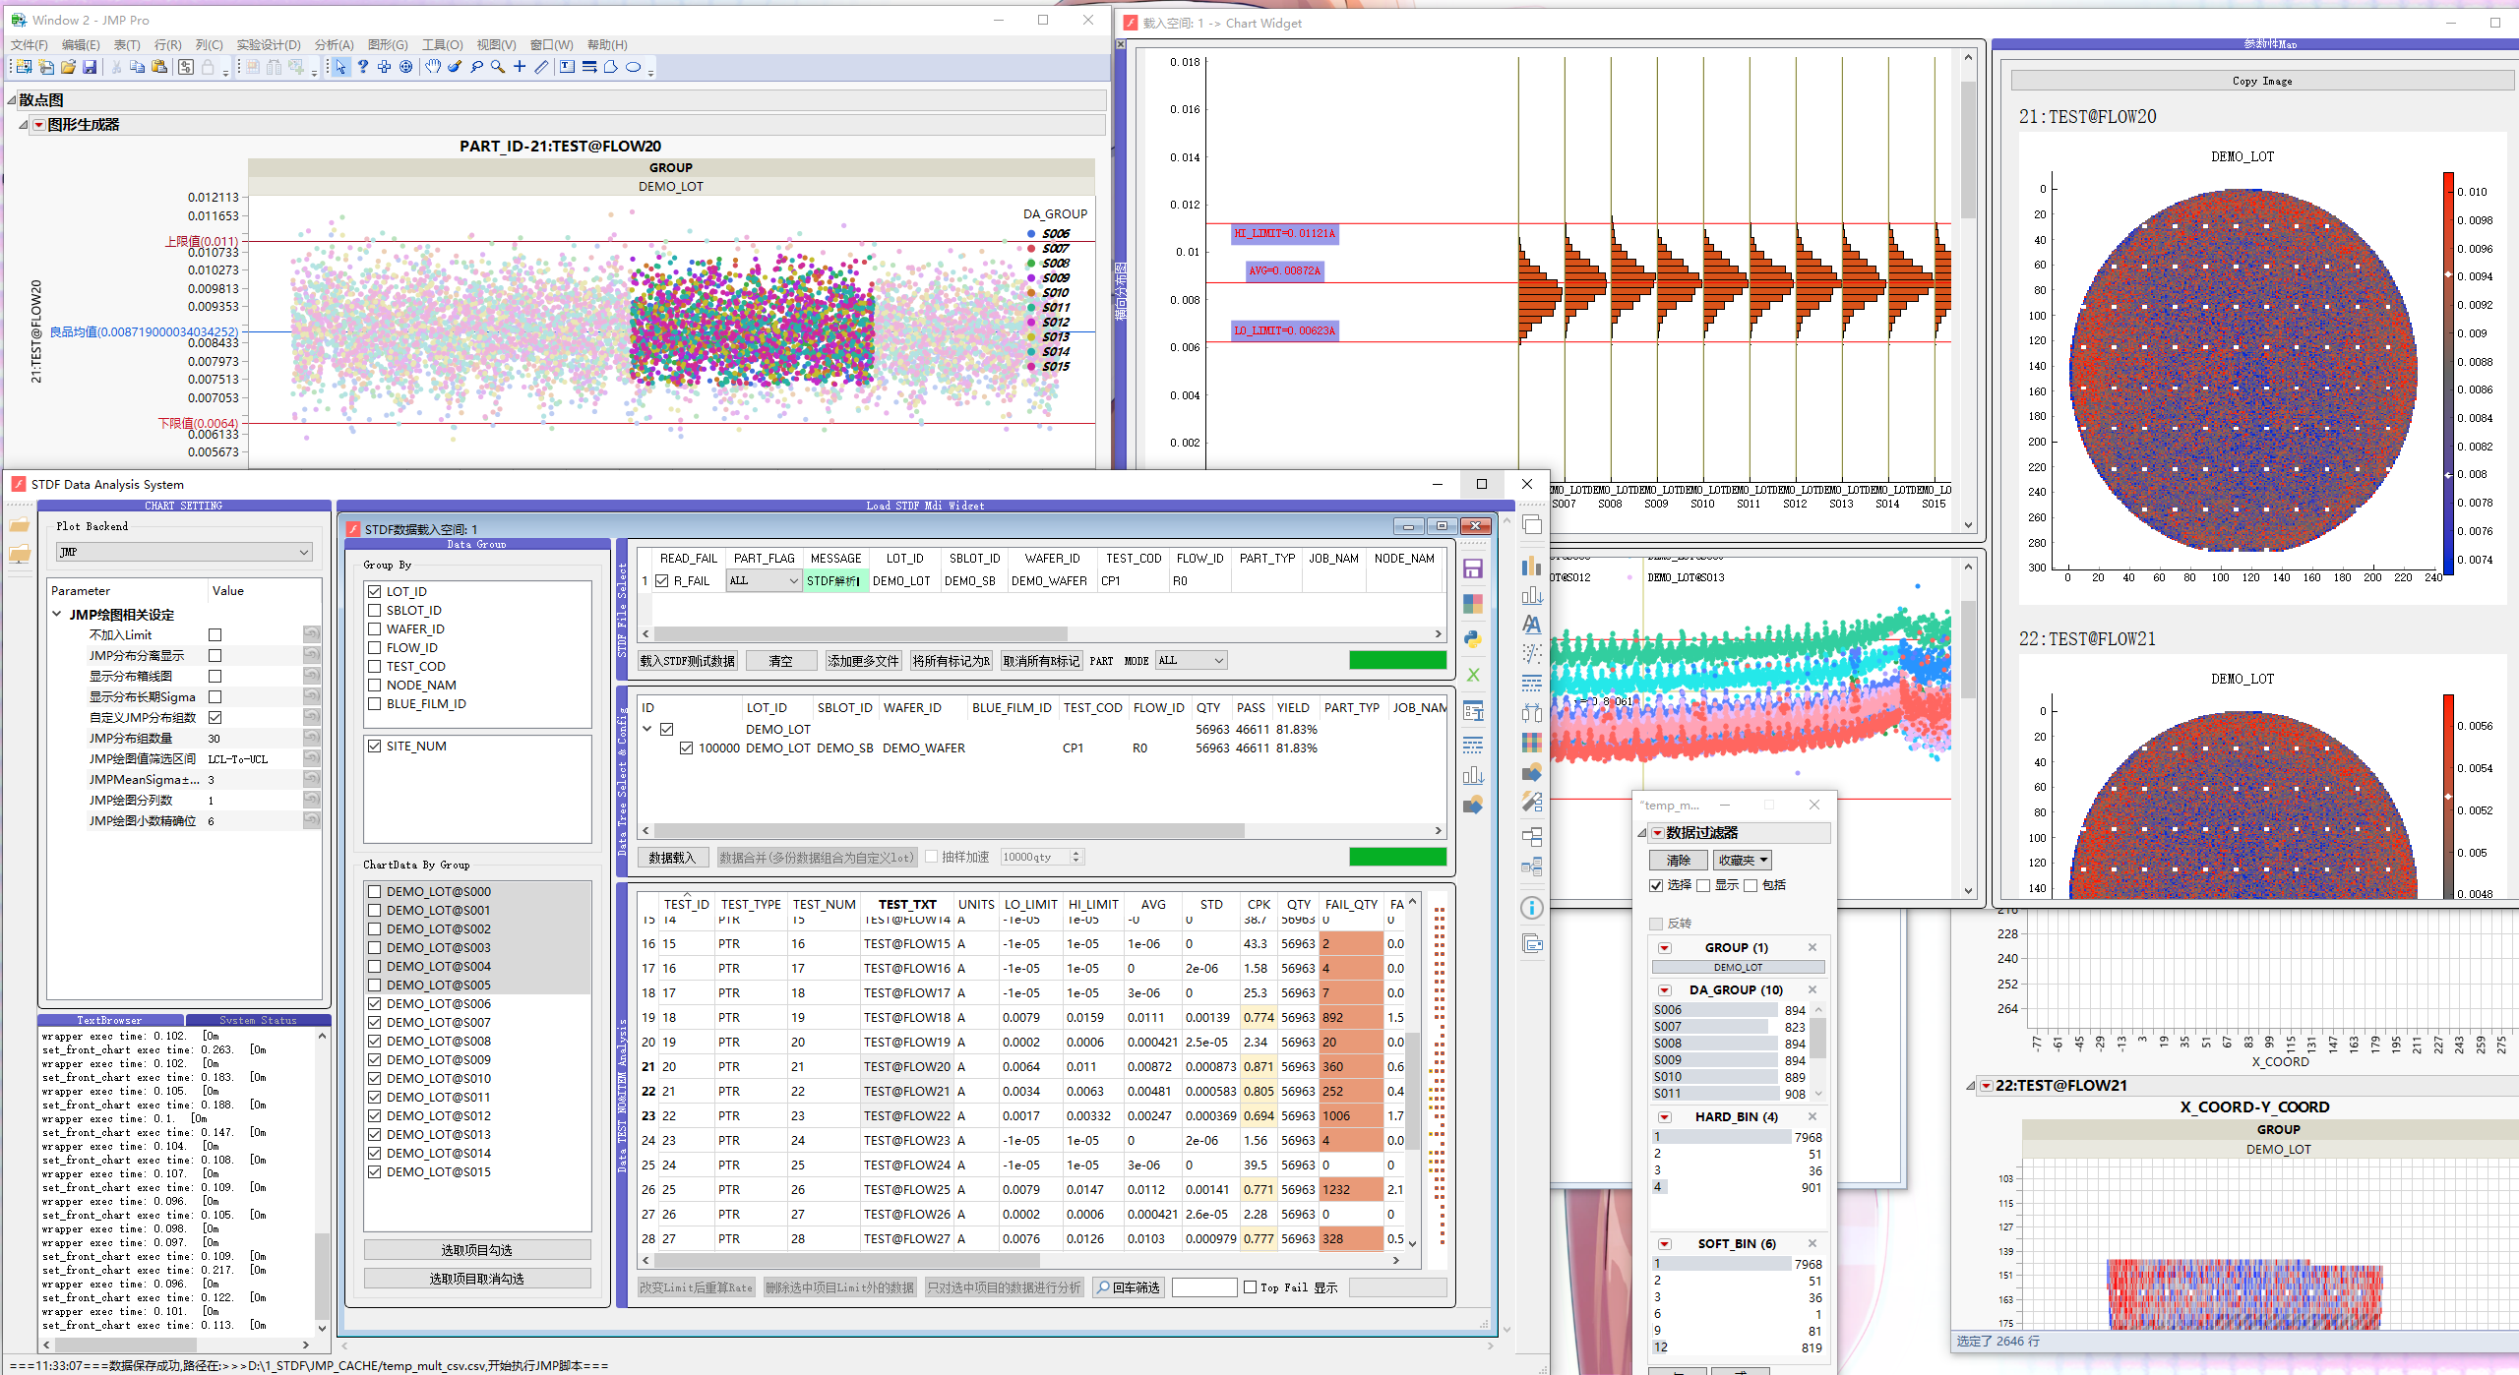Viewport: 2519px width, 1375px height.
Task: Collapse the JMP绘图相关设定 parameter group
Action: tap(57, 615)
